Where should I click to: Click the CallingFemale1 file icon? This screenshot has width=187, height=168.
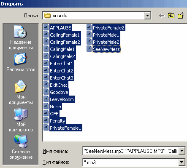coord(46,35)
